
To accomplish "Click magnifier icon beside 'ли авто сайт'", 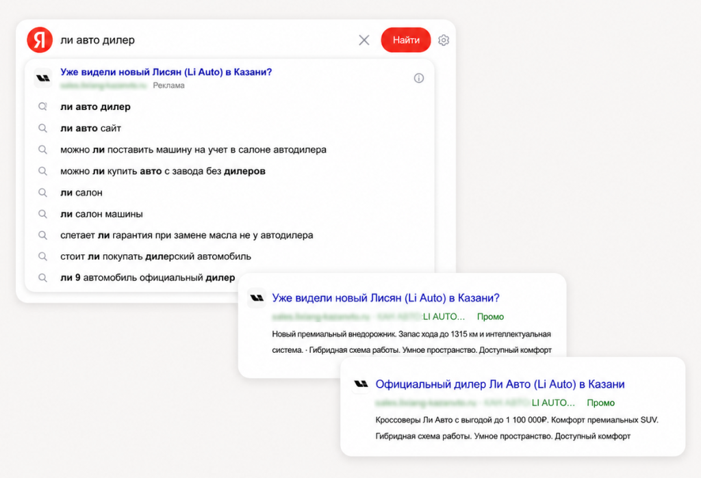I will coord(42,128).
